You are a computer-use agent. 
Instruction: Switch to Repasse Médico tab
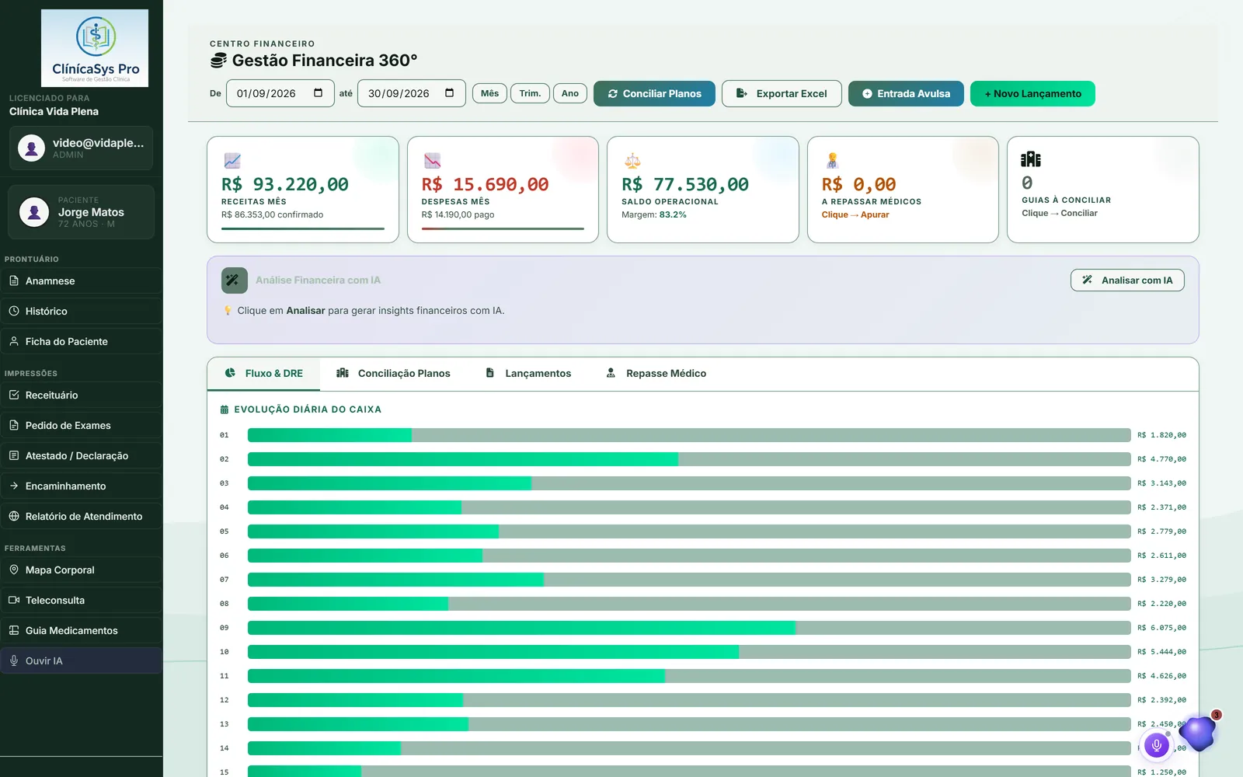656,374
